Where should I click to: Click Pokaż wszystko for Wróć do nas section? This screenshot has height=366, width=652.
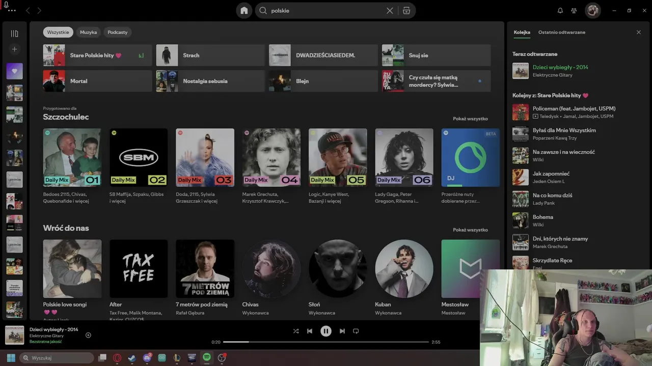(470, 230)
